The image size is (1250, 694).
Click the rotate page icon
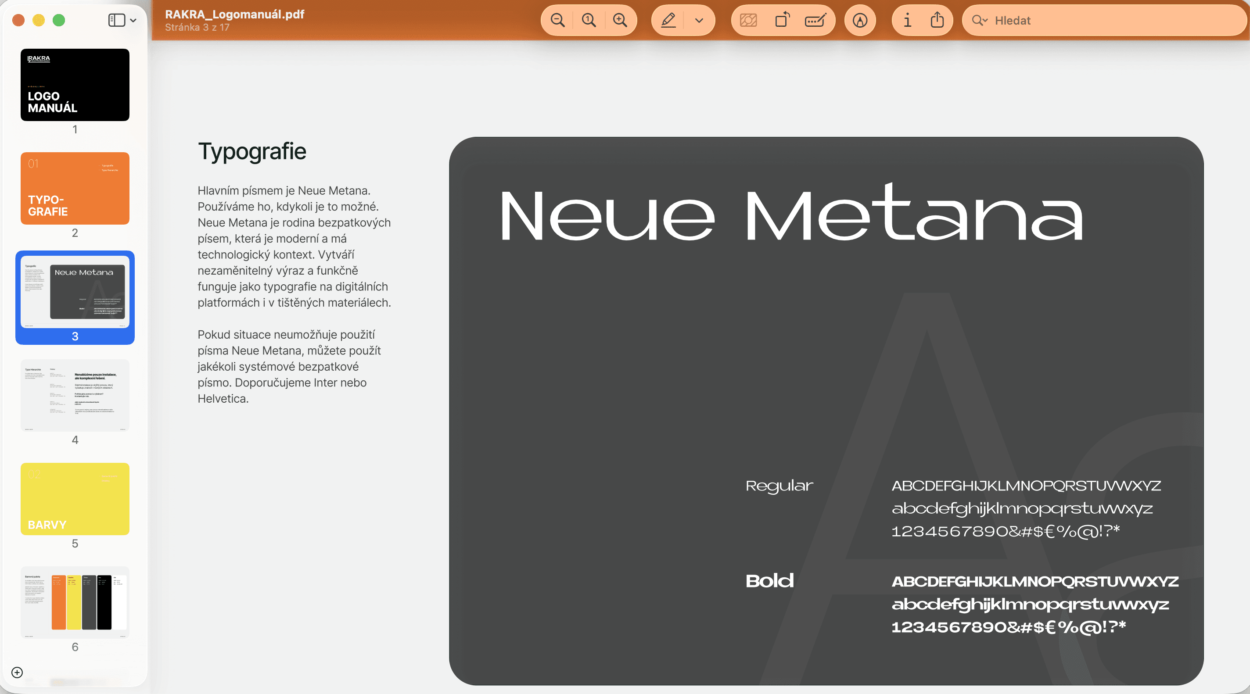(x=782, y=20)
